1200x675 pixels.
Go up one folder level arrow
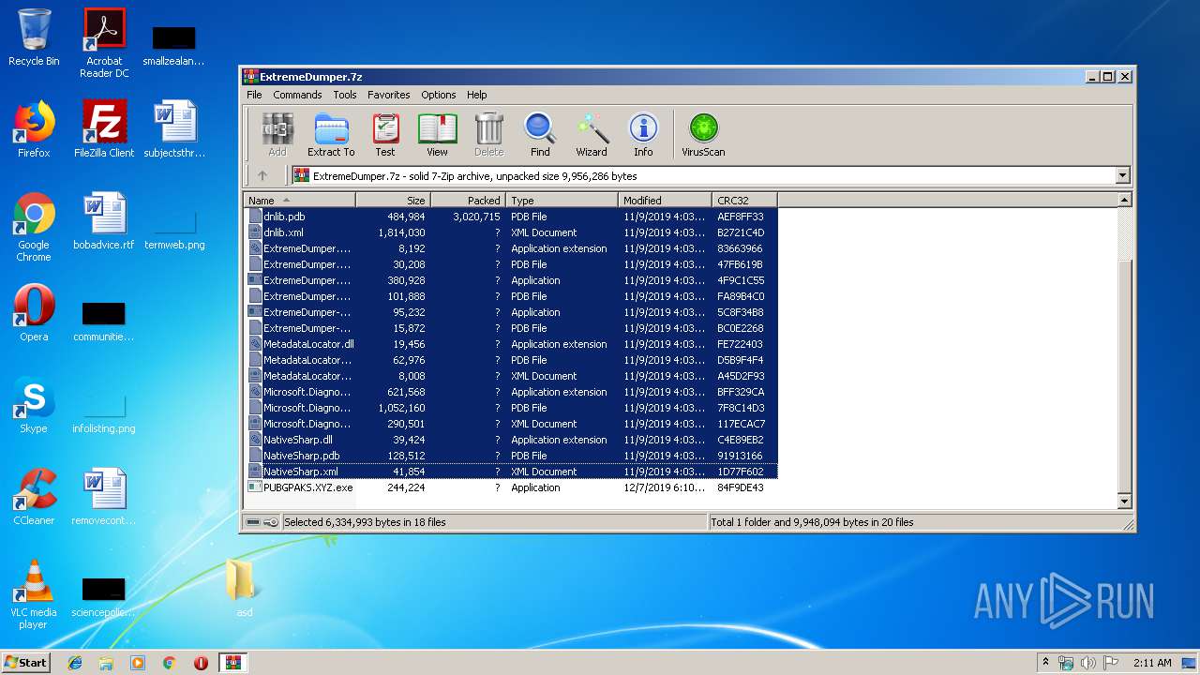pyautogui.click(x=262, y=175)
